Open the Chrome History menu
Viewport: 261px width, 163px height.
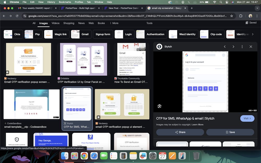[x=51, y=2]
